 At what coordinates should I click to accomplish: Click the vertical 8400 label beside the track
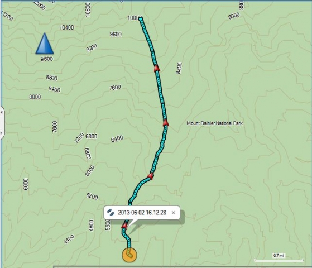pos(179,68)
